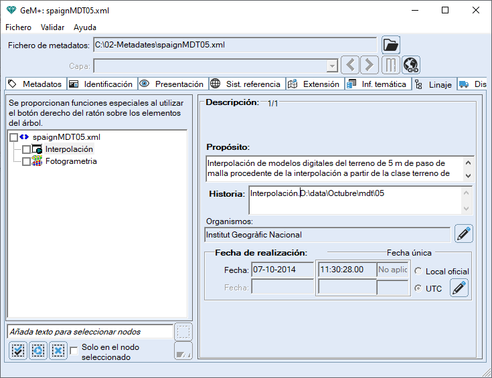Check the Interpolación tree checkbox
This screenshot has width=492, height=378.
pos(26,149)
